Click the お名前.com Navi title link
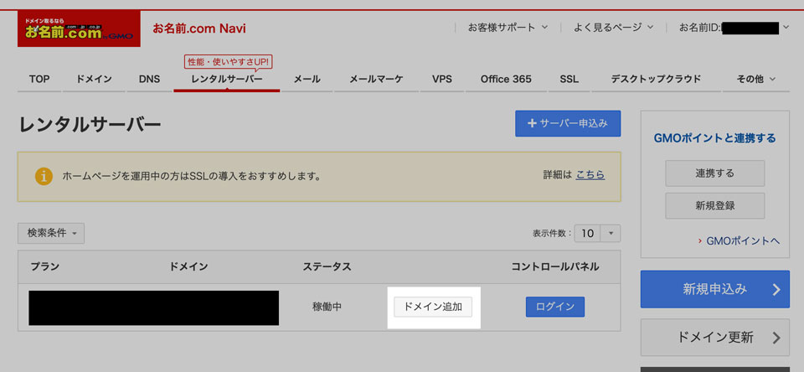 (199, 28)
